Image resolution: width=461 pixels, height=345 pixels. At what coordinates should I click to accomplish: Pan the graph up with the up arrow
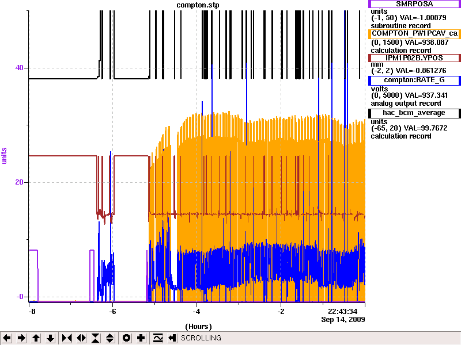[36, 338]
